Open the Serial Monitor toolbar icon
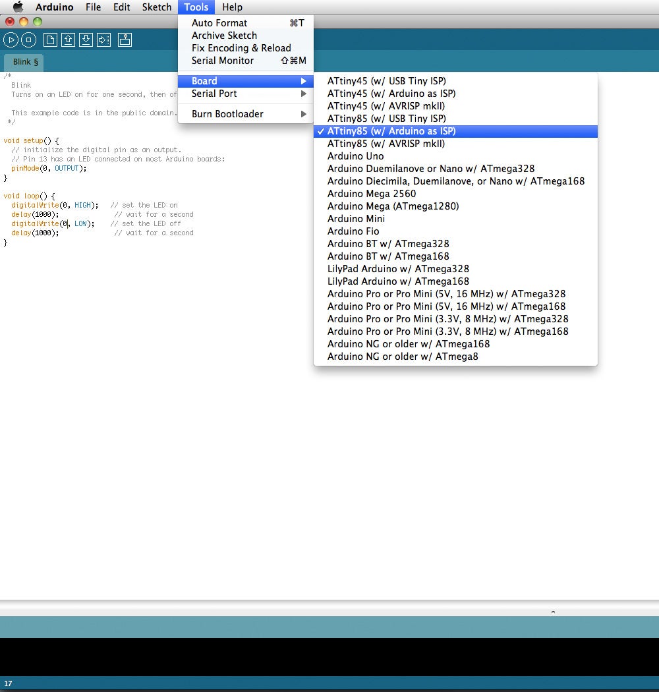The width and height of the screenshot is (659, 692). tap(125, 40)
